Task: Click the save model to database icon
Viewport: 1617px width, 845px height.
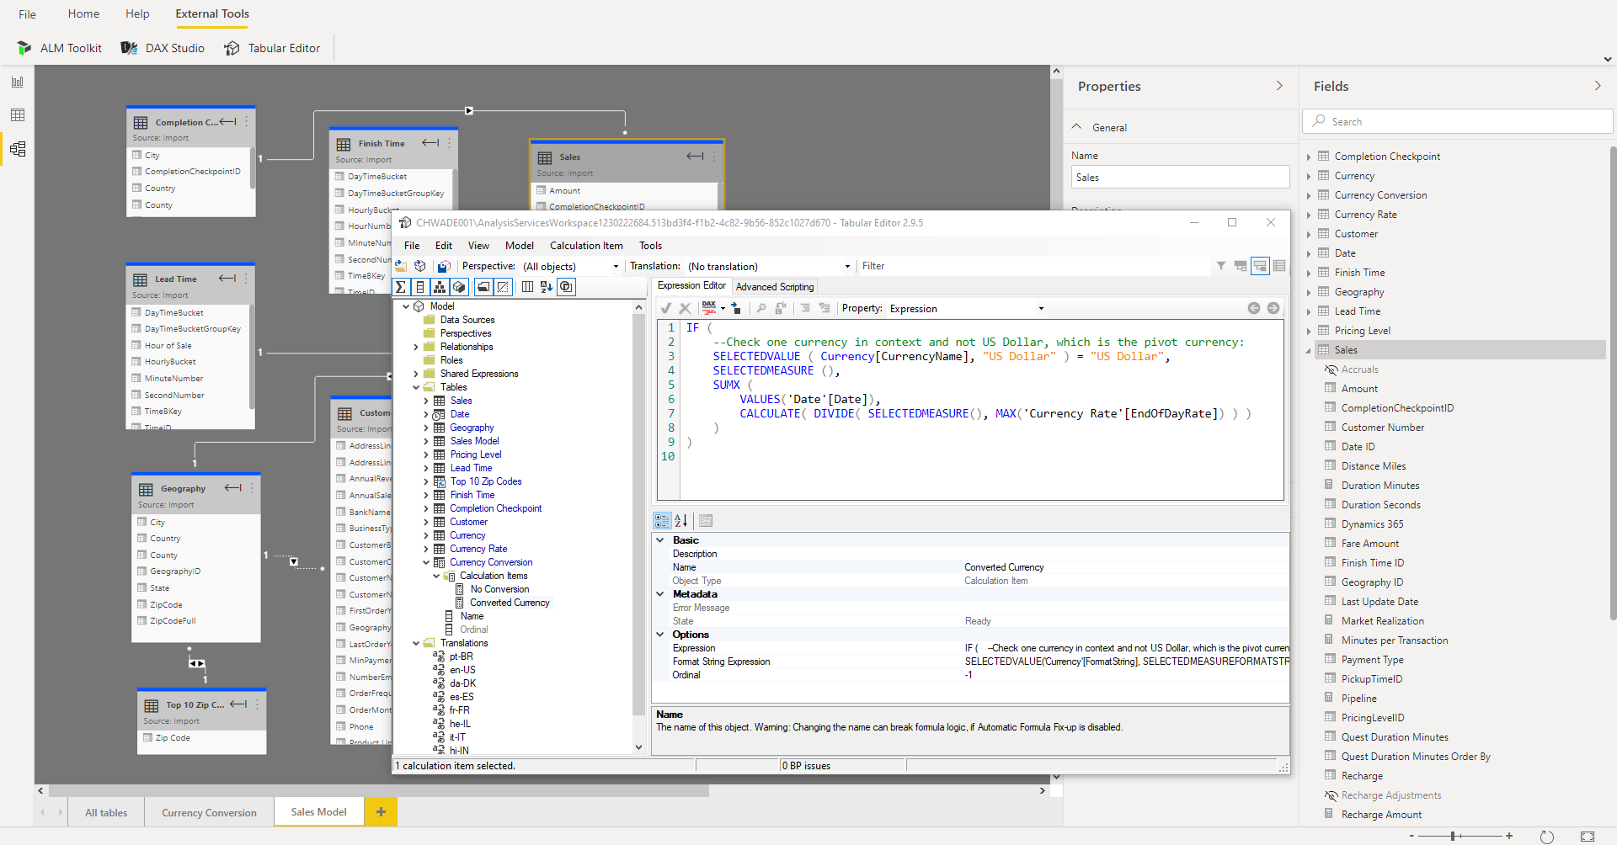Action: [443, 266]
